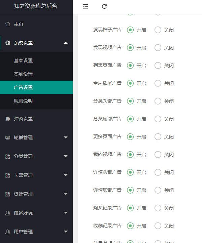The image size is (202, 243).
Task: Open the 基本设置 submenu item
Action: coord(23,61)
